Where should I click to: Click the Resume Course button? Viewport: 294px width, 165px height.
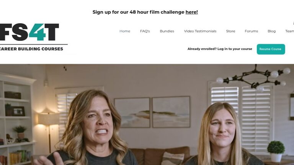tap(271, 49)
